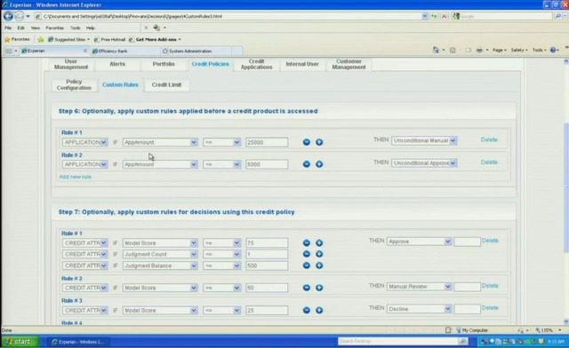
Task: Click Delete link beside Decline dropdown
Action: (490, 308)
